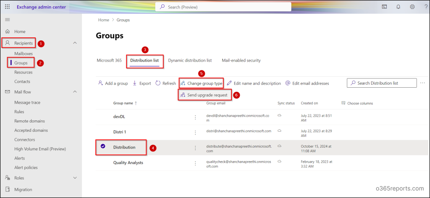The image size is (430, 198).
Task: Open Choose columns
Action: (x=357, y=103)
